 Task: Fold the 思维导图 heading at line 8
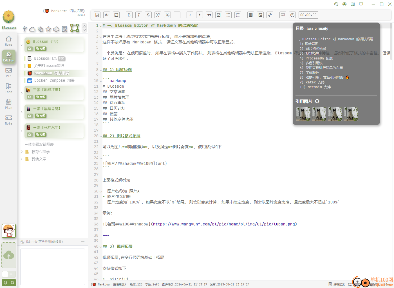coord(101,70)
